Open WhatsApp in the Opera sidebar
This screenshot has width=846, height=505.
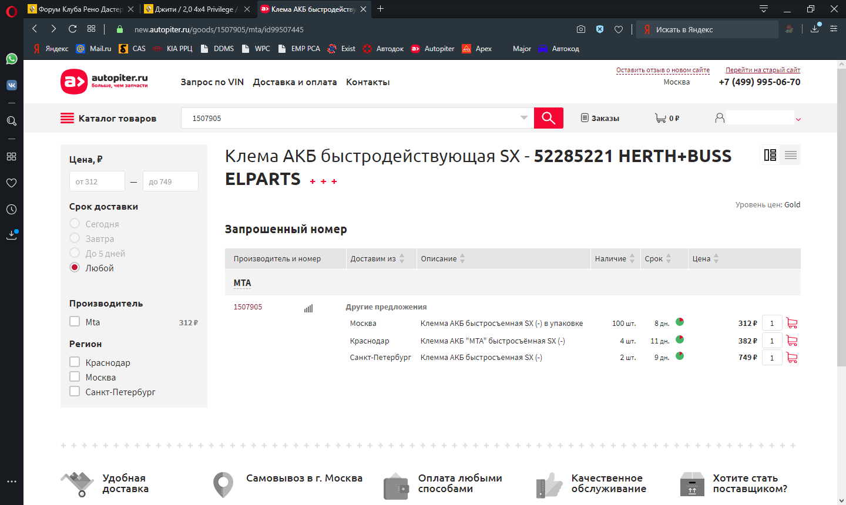coord(12,59)
